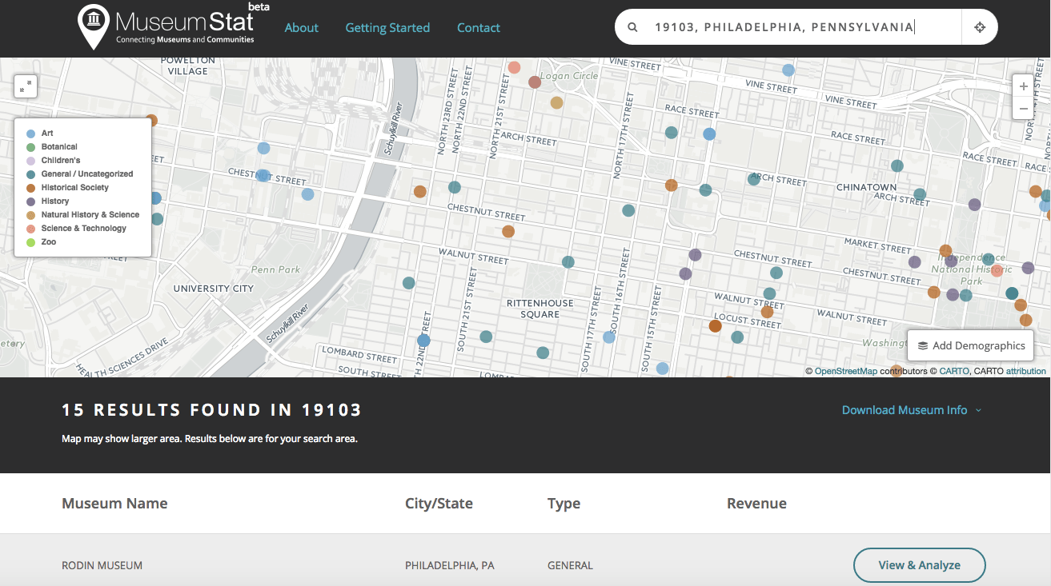Zoom out using the minus icon
Screen dimensions: 1051x586
point(1023,108)
